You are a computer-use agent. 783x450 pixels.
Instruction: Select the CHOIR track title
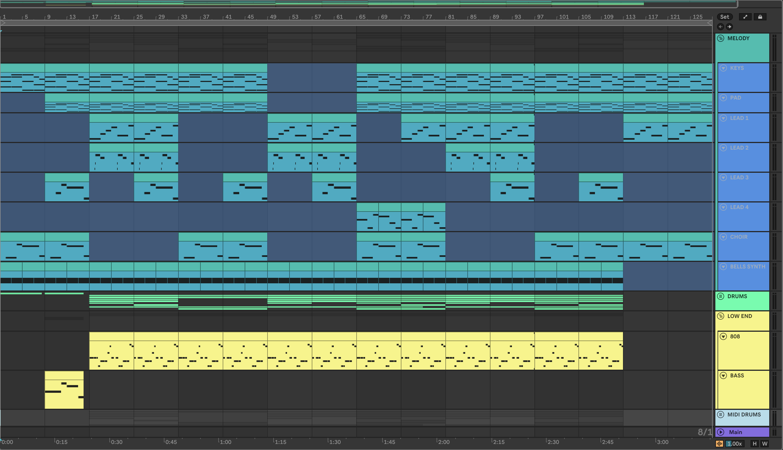(x=739, y=237)
